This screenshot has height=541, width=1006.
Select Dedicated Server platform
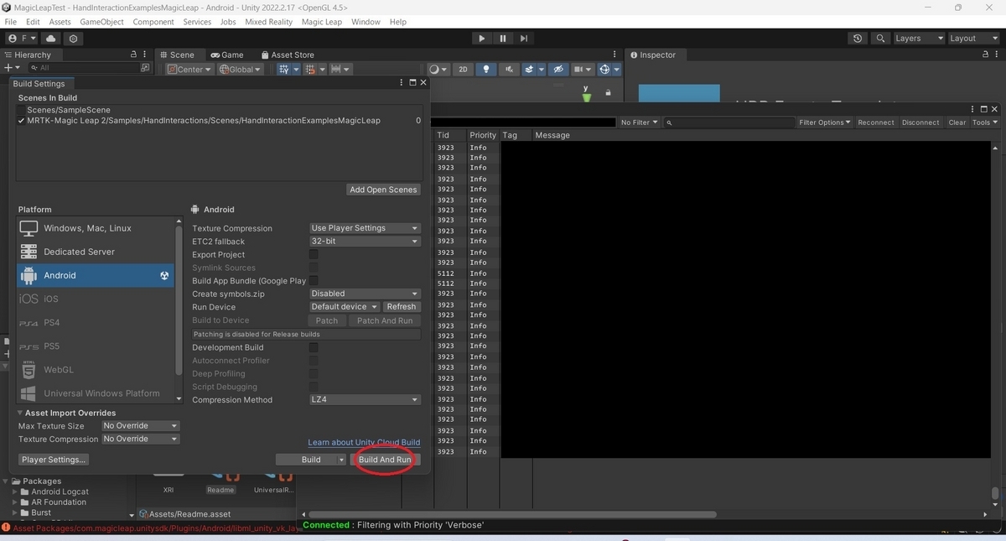click(96, 252)
